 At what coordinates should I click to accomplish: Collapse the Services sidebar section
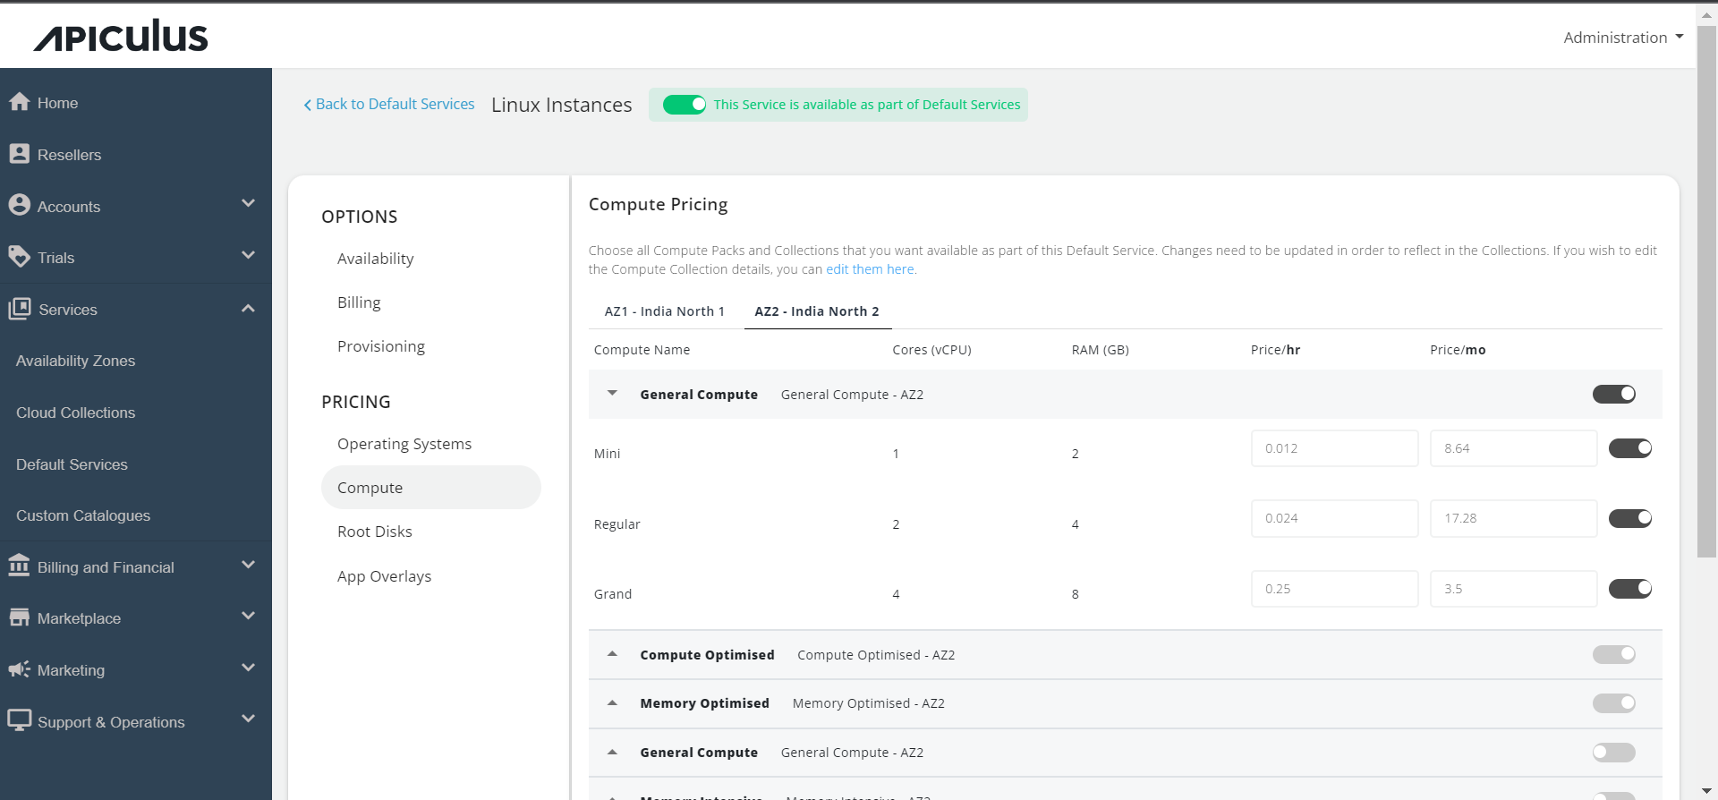[248, 309]
